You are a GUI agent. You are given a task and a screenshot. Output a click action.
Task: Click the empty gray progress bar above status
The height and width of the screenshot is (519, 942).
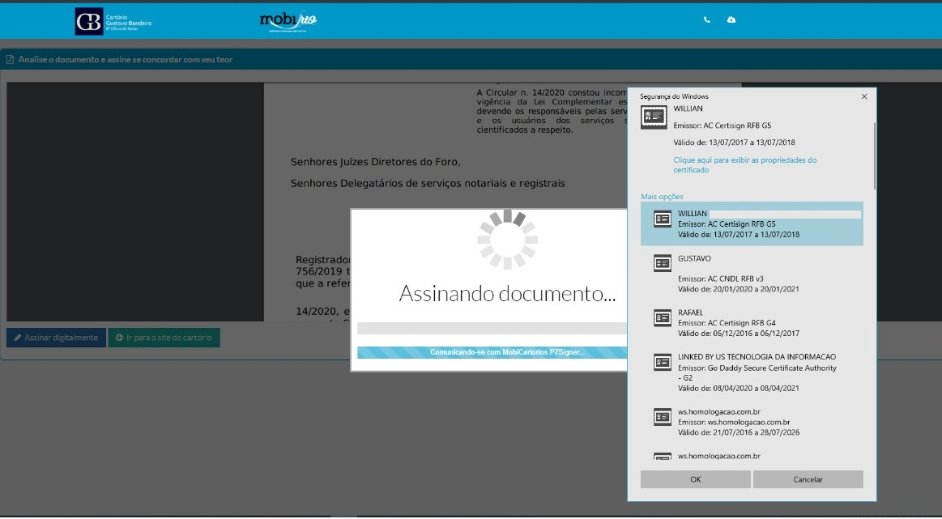(492, 328)
